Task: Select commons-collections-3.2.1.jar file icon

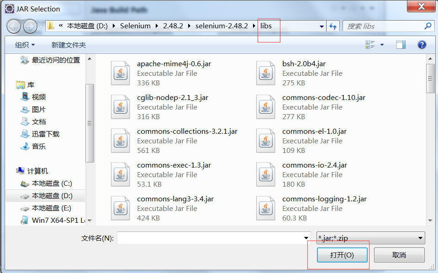Action: 121,141
